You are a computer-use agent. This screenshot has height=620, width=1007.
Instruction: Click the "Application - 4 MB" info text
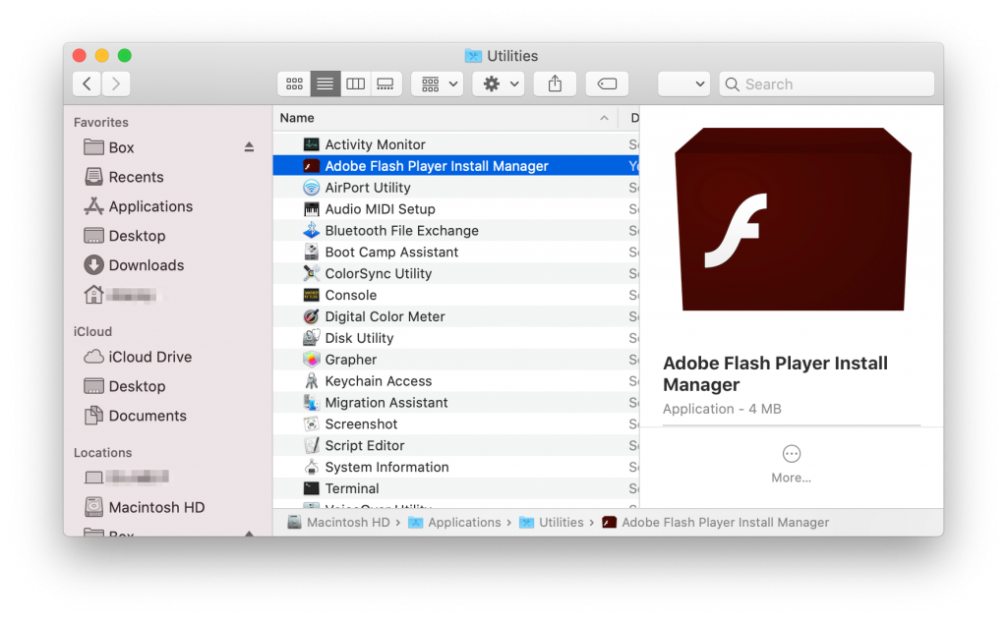(x=722, y=409)
